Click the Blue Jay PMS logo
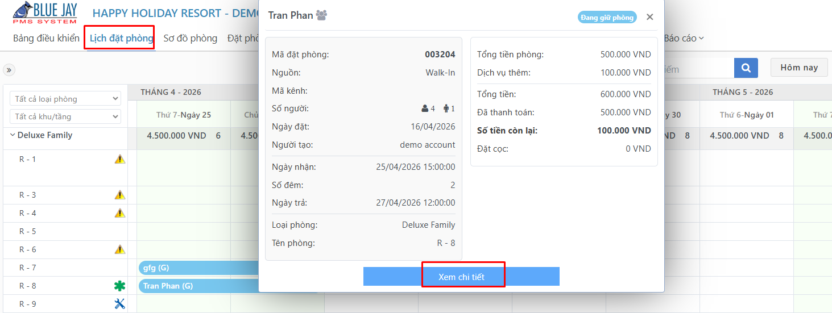This screenshot has height=313, width=832. click(x=45, y=13)
